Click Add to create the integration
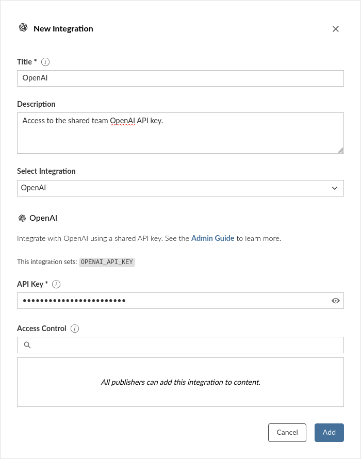Image resolution: width=361 pixels, height=459 pixels. (x=329, y=433)
